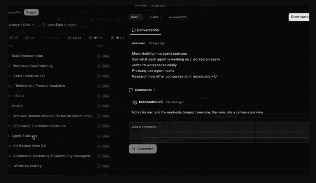Image resolution: width=316 pixels, height=183 pixels.
Task: Click the TYPE column header
Action: 100,46
